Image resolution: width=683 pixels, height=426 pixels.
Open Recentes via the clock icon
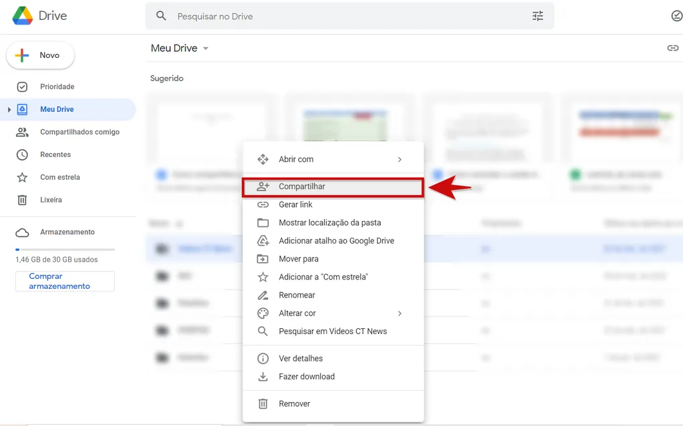22,154
